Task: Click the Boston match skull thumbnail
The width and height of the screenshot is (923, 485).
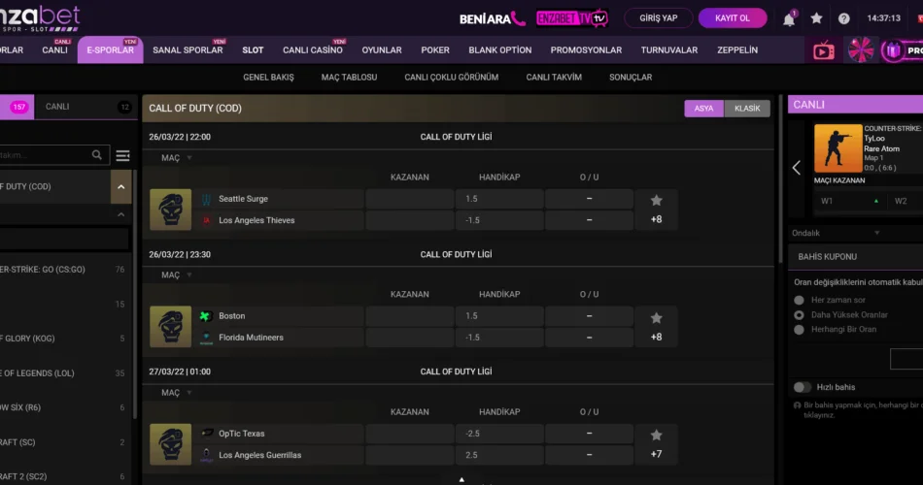Action: pos(170,326)
